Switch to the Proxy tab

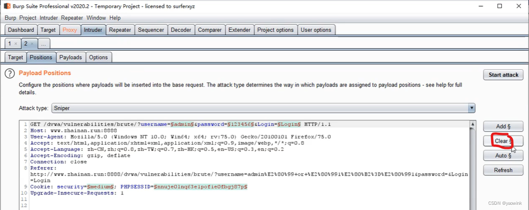pyautogui.click(x=70, y=30)
